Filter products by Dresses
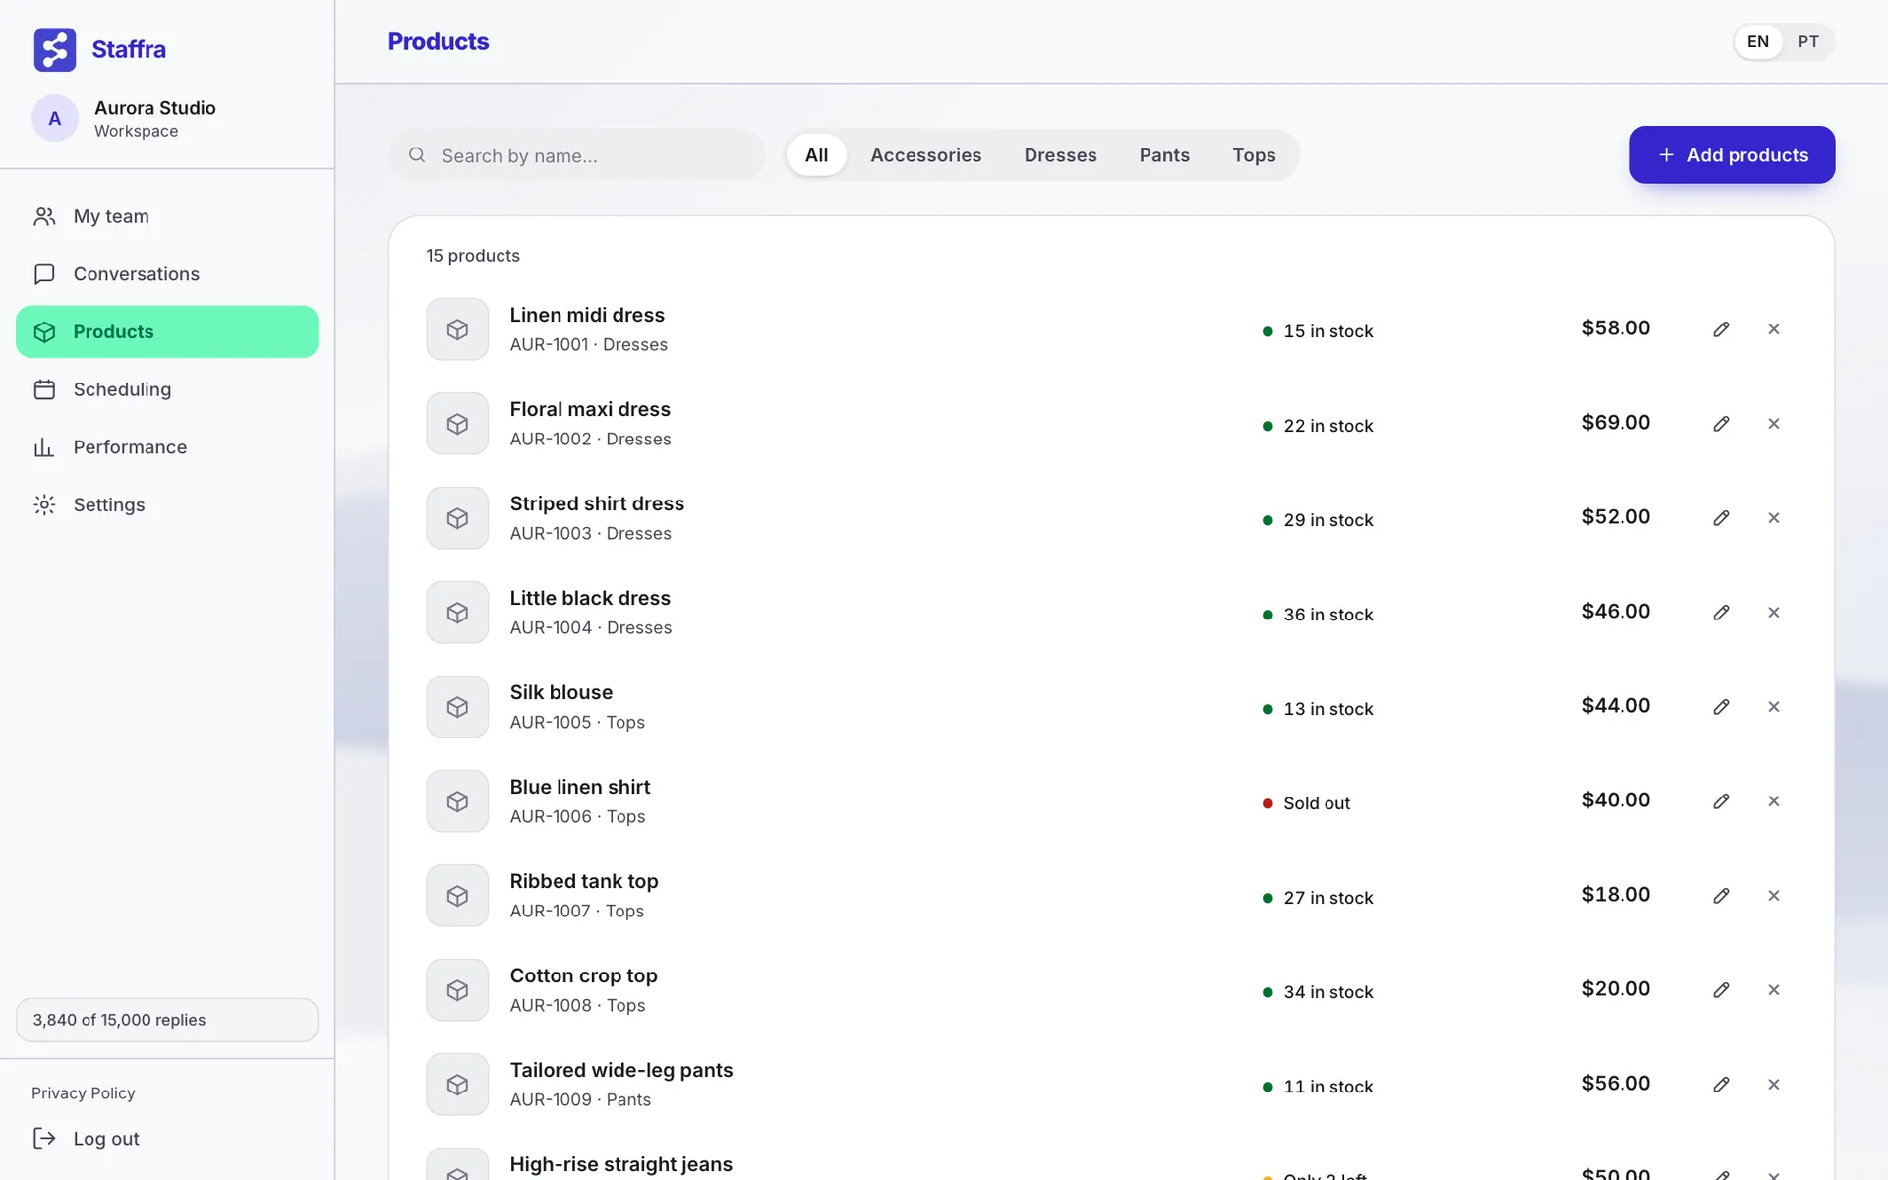 [x=1060, y=155]
